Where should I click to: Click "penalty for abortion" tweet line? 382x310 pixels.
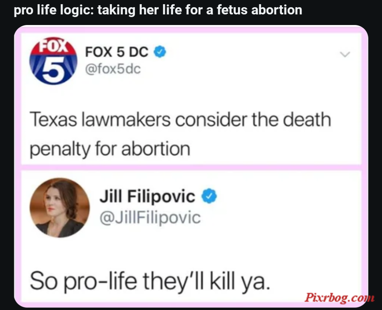[x=110, y=149]
